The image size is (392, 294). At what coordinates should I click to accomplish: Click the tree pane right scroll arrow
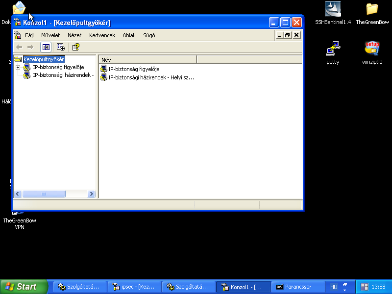click(x=91, y=194)
